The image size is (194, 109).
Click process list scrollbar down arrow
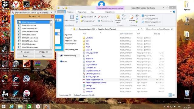pos(51,48)
